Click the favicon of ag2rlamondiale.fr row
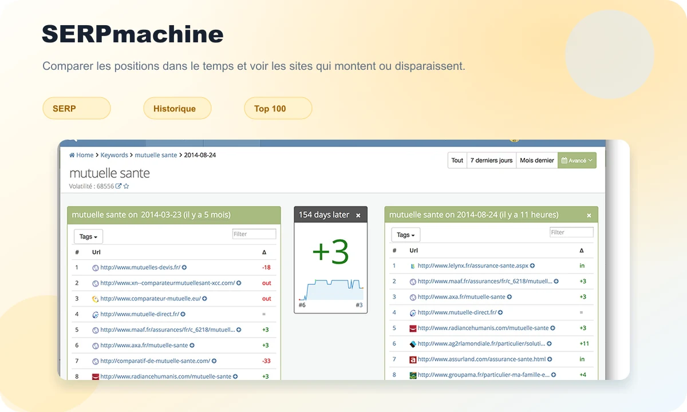This screenshot has height=412, width=687. click(x=413, y=344)
